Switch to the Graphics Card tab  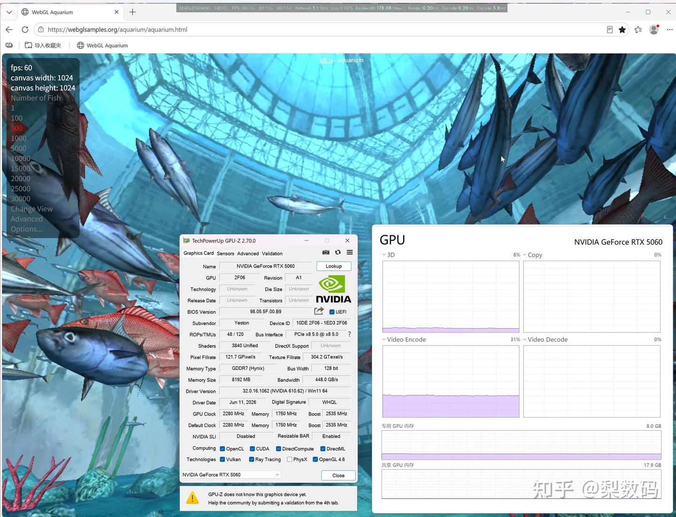click(199, 253)
